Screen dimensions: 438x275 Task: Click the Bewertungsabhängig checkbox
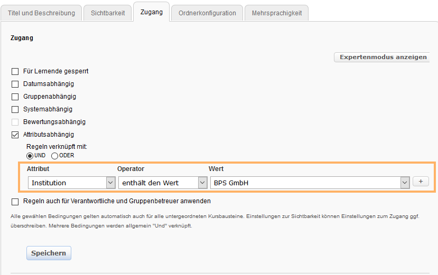[x=15, y=122]
